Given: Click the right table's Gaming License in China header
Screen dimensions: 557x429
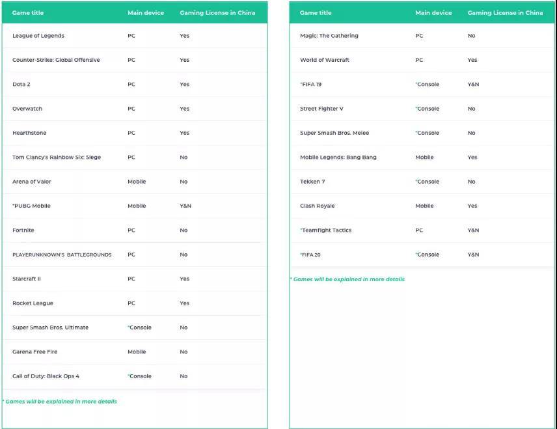Looking at the screenshot, I should click(x=505, y=13).
